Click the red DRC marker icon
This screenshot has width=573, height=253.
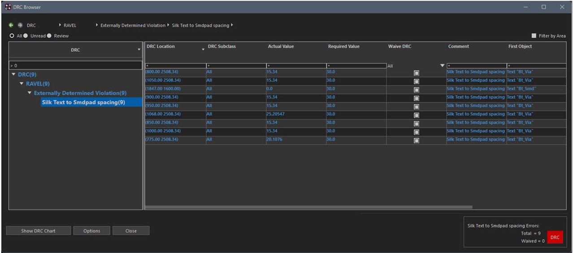click(555, 237)
